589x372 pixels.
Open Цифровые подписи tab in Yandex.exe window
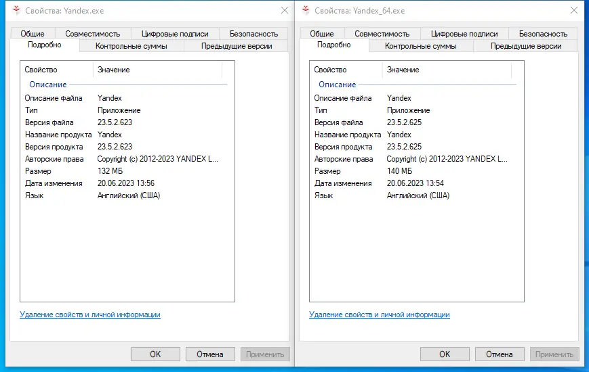pyautogui.click(x=175, y=34)
